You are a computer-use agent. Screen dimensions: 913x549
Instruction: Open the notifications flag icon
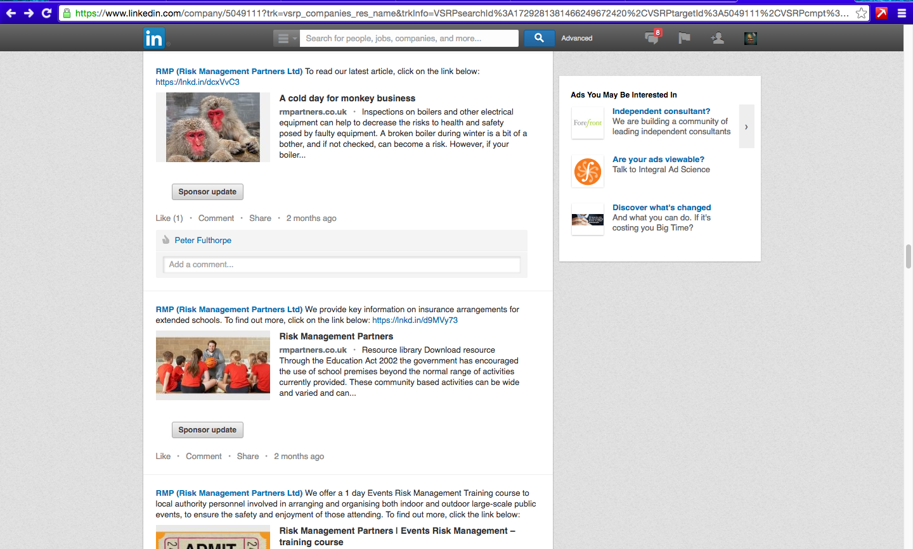(684, 39)
